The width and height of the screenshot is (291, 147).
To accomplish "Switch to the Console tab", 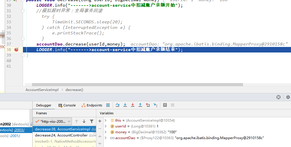I will tap(67, 105).
